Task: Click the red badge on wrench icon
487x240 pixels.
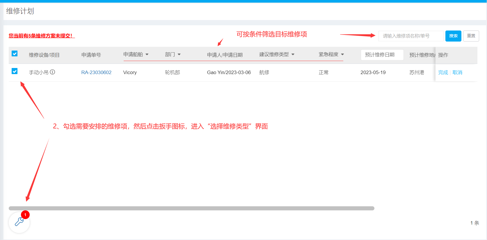Action: (25, 215)
